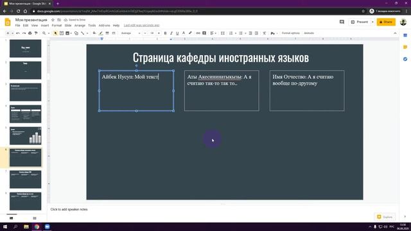Screen dimensions: 411x231
Task: Open Format options panel
Action: pos(290,33)
